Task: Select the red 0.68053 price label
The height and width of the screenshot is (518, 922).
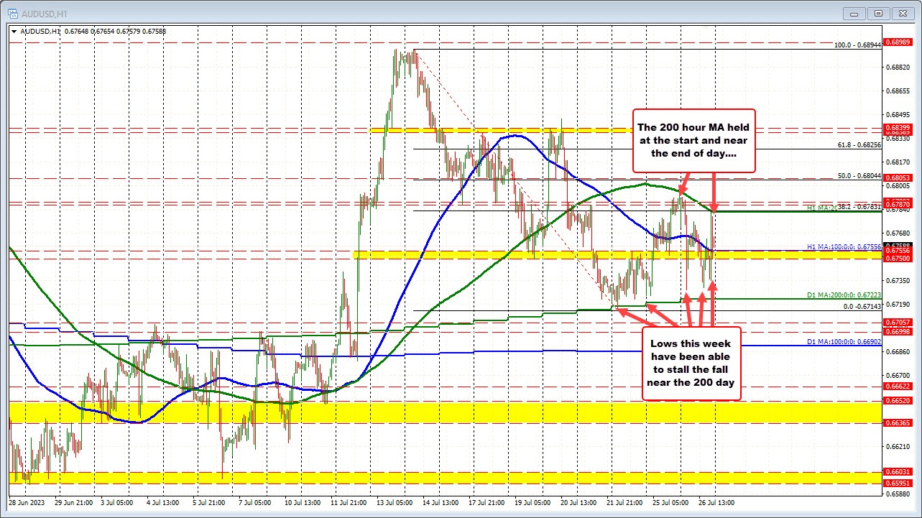Action: click(899, 177)
